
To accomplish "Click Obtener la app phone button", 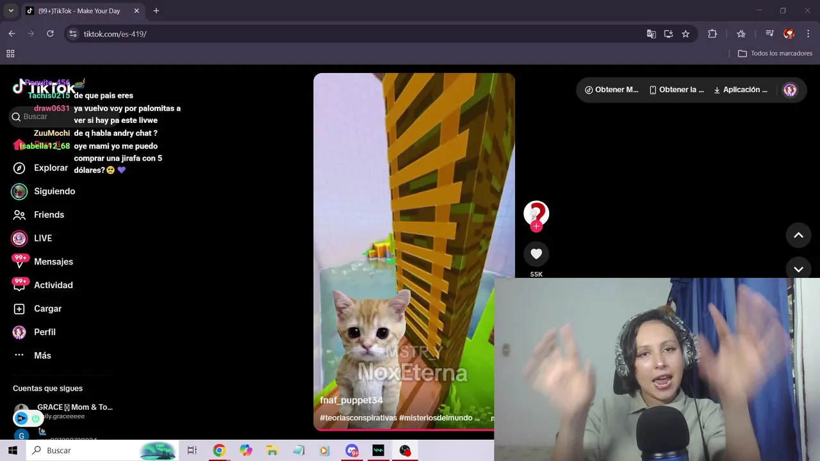I will click(676, 90).
